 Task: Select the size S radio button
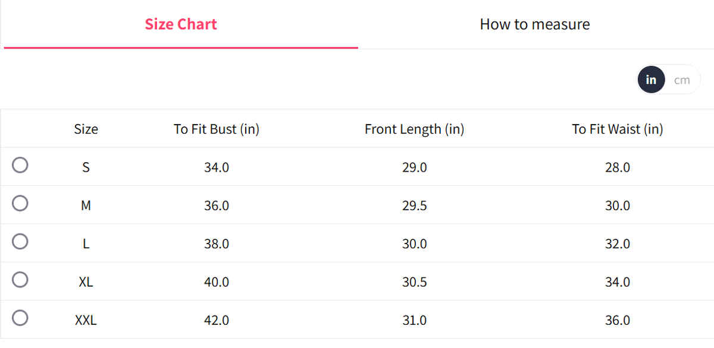[20, 165]
